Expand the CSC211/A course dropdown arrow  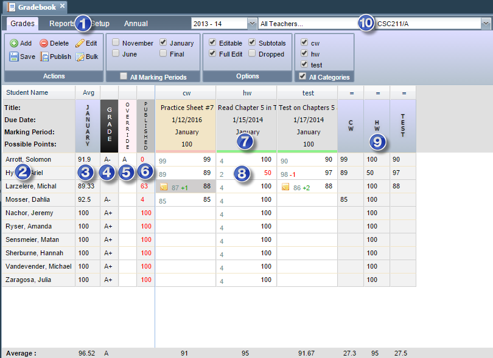click(486, 24)
